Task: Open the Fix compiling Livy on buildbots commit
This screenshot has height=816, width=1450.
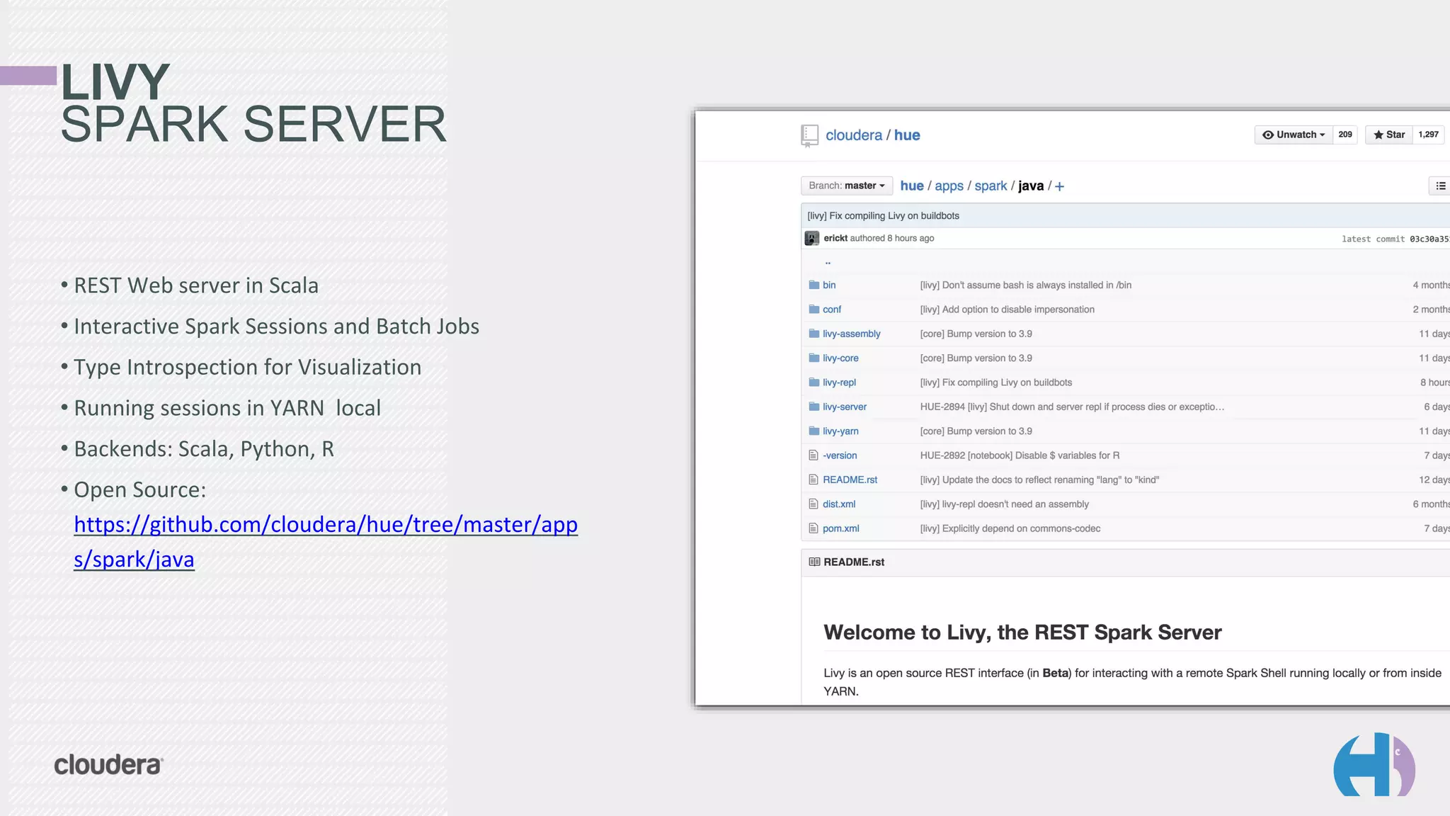Action: 883,216
